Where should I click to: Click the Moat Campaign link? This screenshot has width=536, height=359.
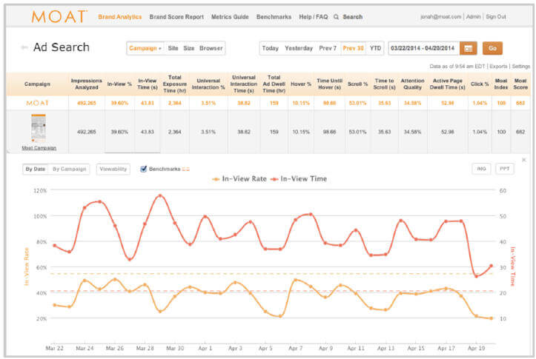coord(39,148)
